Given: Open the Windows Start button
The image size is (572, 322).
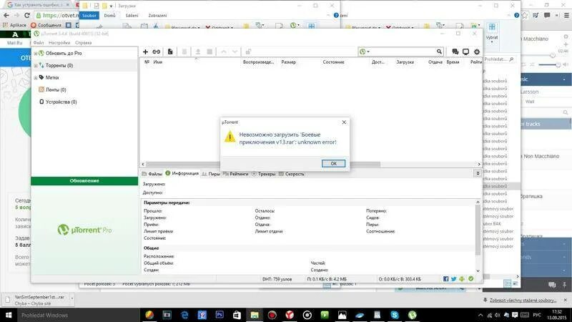Looking at the screenshot, I should point(9,315).
